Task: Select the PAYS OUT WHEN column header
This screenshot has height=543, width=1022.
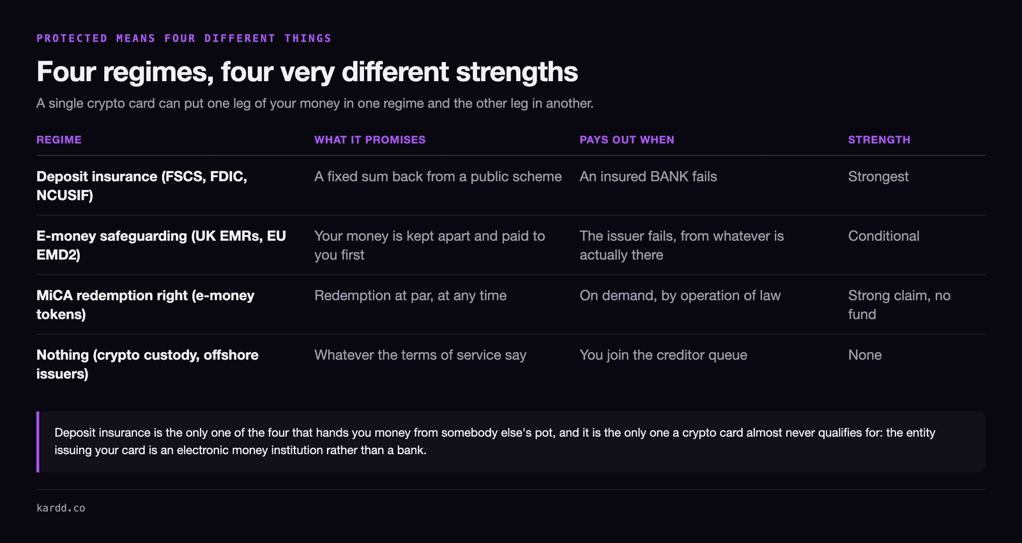Action: 627,139
